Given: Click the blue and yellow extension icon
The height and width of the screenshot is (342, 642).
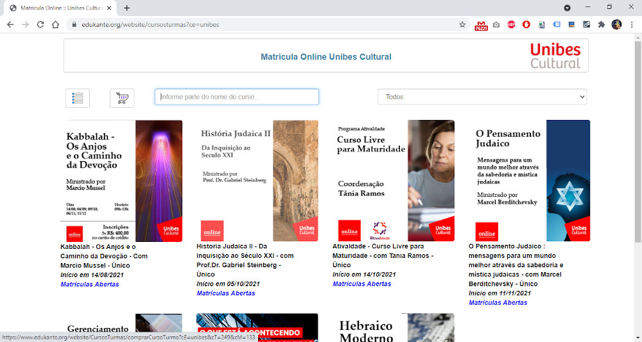Looking at the screenshot, I should (x=571, y=24).
